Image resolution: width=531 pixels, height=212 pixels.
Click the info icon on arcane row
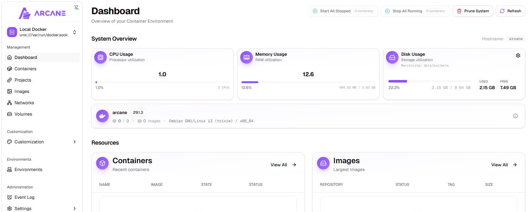click(x=515, y=116)
